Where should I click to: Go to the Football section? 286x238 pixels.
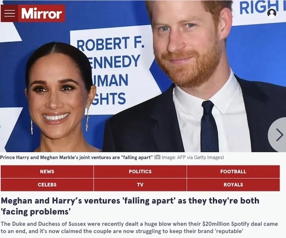tap(233, 172)
